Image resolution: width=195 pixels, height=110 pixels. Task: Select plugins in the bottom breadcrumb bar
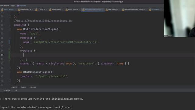coord(23,87)
